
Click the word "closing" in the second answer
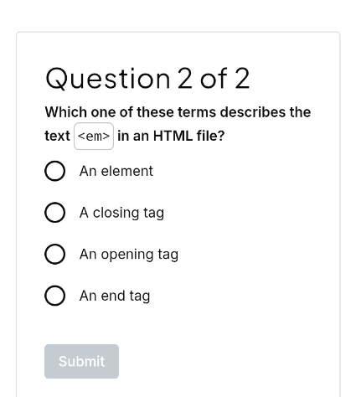116,213
